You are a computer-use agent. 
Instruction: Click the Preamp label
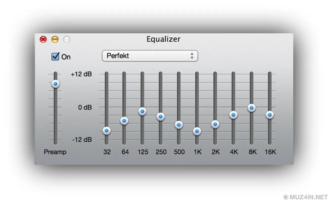pos(55,152)
